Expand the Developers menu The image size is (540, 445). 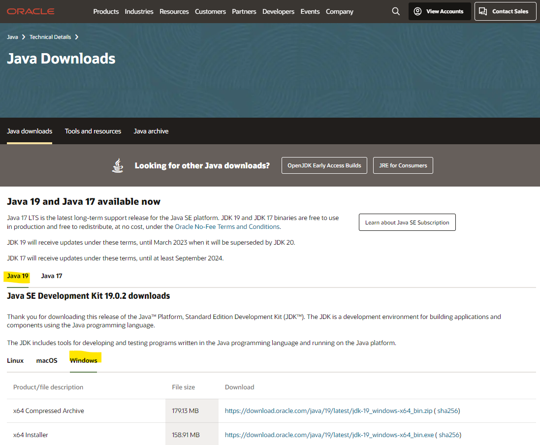click(278, 11)
